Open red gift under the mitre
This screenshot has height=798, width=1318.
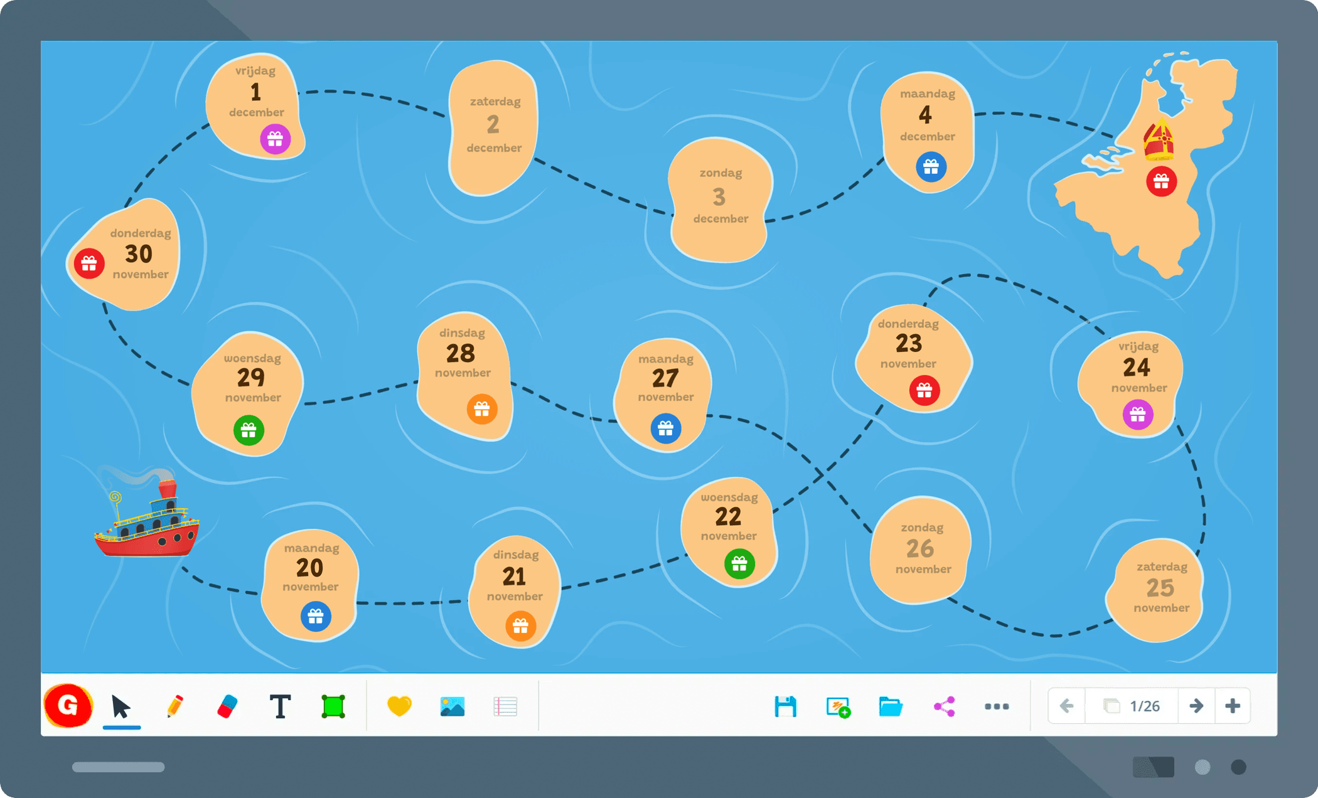tap(1161, 181)
